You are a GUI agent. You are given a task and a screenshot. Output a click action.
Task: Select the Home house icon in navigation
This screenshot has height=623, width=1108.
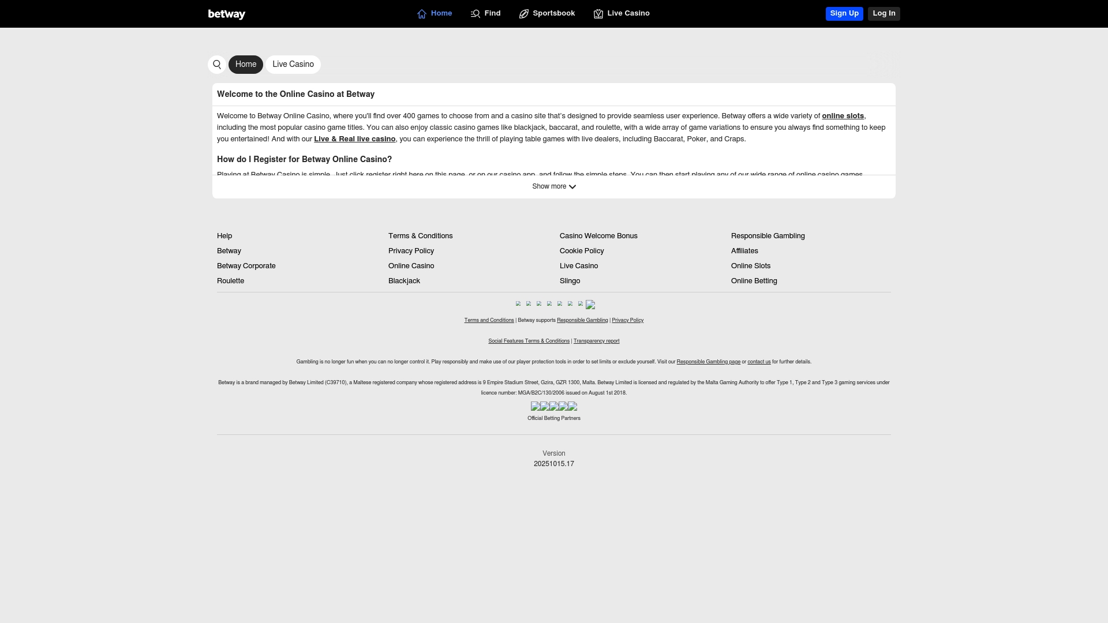tap(421, 13)
